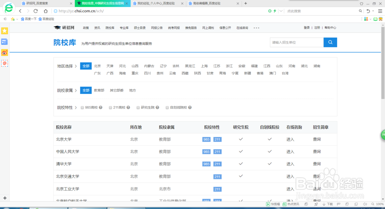Image resolution: width=385 pixels, height=209 pixels.
Task: Open the favorites star in sidebar
Action: (x=4, y=31)
